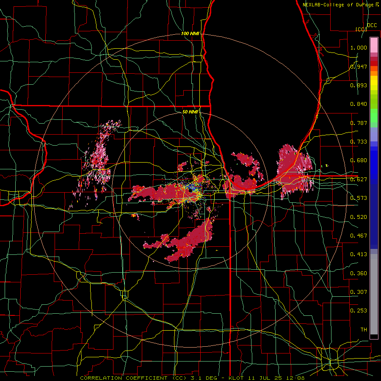Screen dimensions: 381x381
Task: Click the 0.840 scale value
Action: [359, 104]
